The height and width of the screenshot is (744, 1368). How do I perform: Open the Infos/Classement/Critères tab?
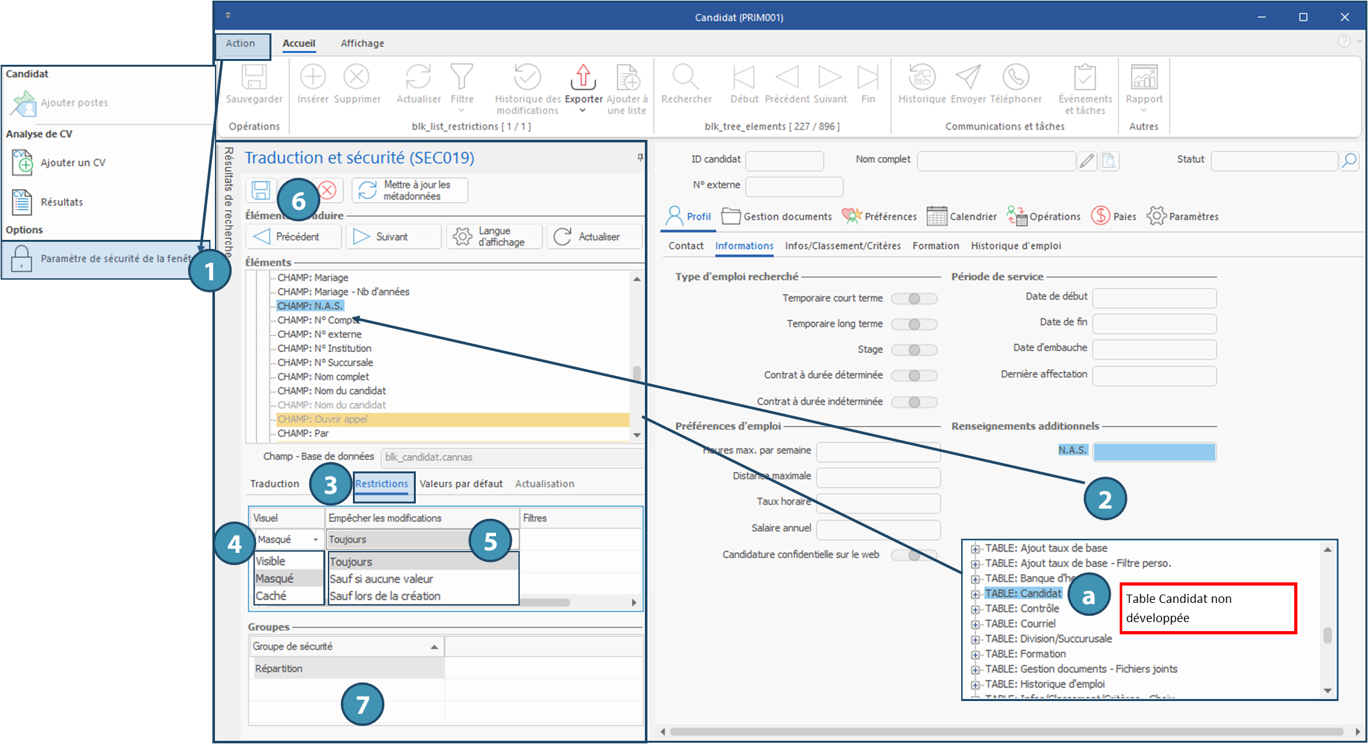(842, 246)
